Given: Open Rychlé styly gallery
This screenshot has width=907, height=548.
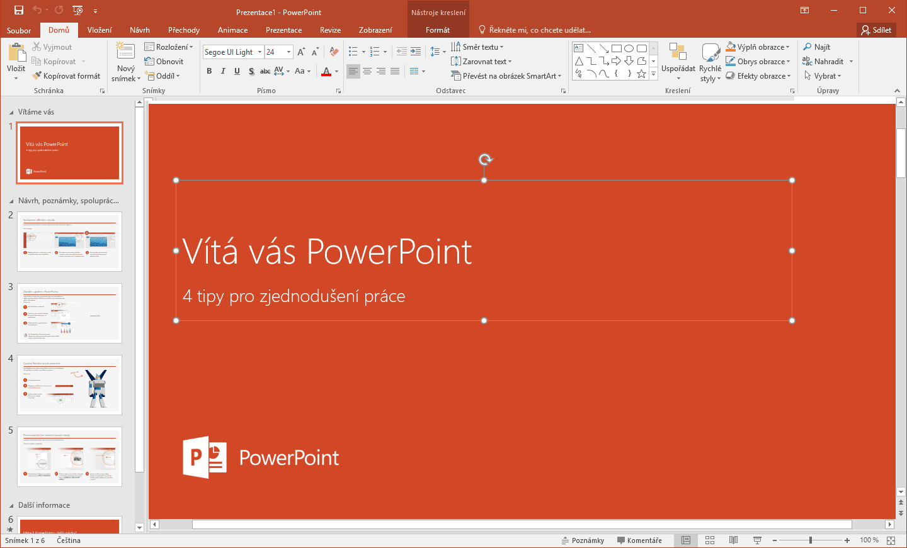Looking at the screenshot, I should click(710, 62).
